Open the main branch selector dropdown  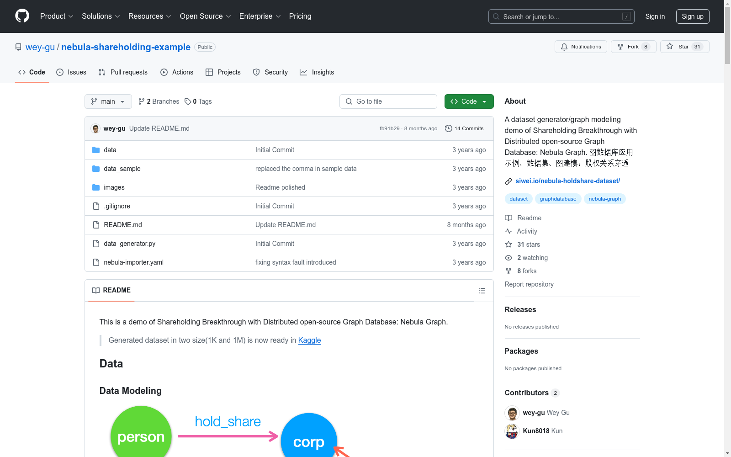[108, 101]
